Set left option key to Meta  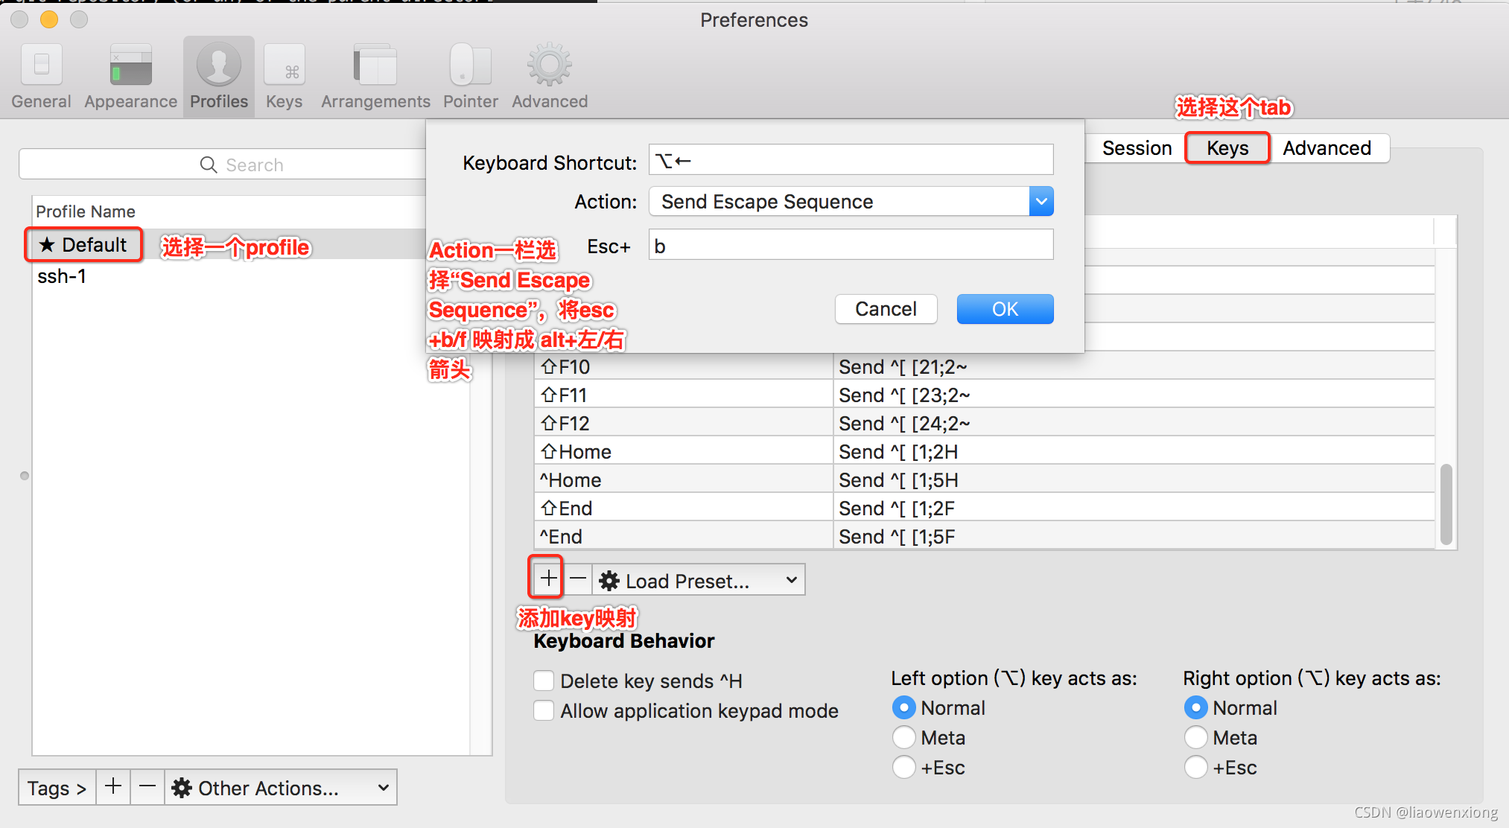tap(903, 737)
